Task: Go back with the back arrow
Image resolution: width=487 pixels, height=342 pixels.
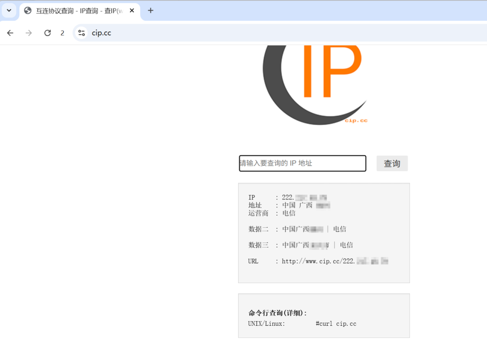Action: coord(10,33)
